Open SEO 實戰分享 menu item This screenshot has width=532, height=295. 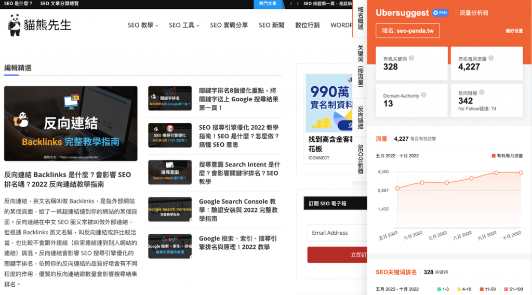pos(229,25)
